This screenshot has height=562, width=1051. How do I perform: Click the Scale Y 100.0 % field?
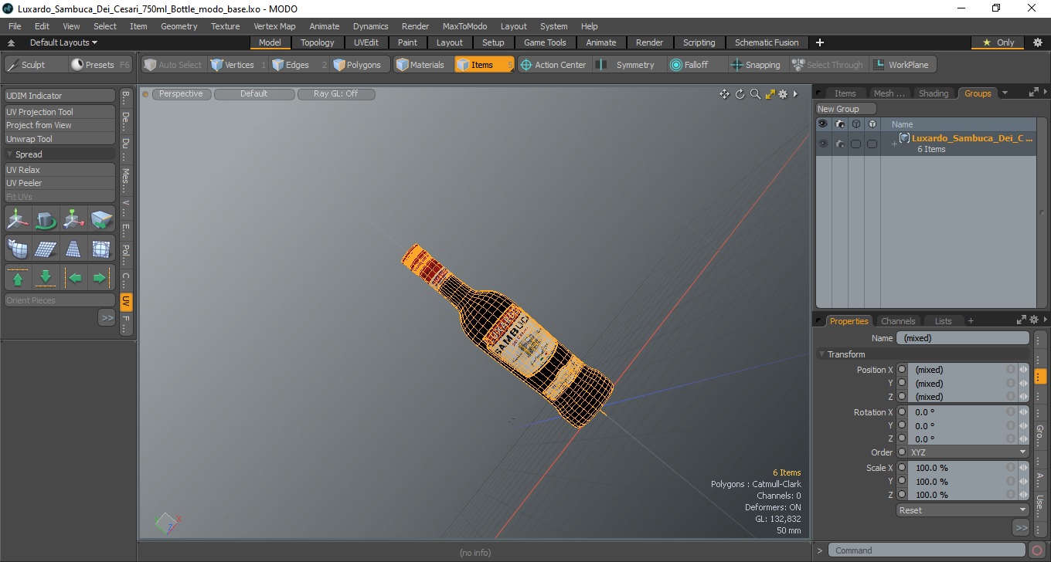pyautogui.click(x=957, y=482)
